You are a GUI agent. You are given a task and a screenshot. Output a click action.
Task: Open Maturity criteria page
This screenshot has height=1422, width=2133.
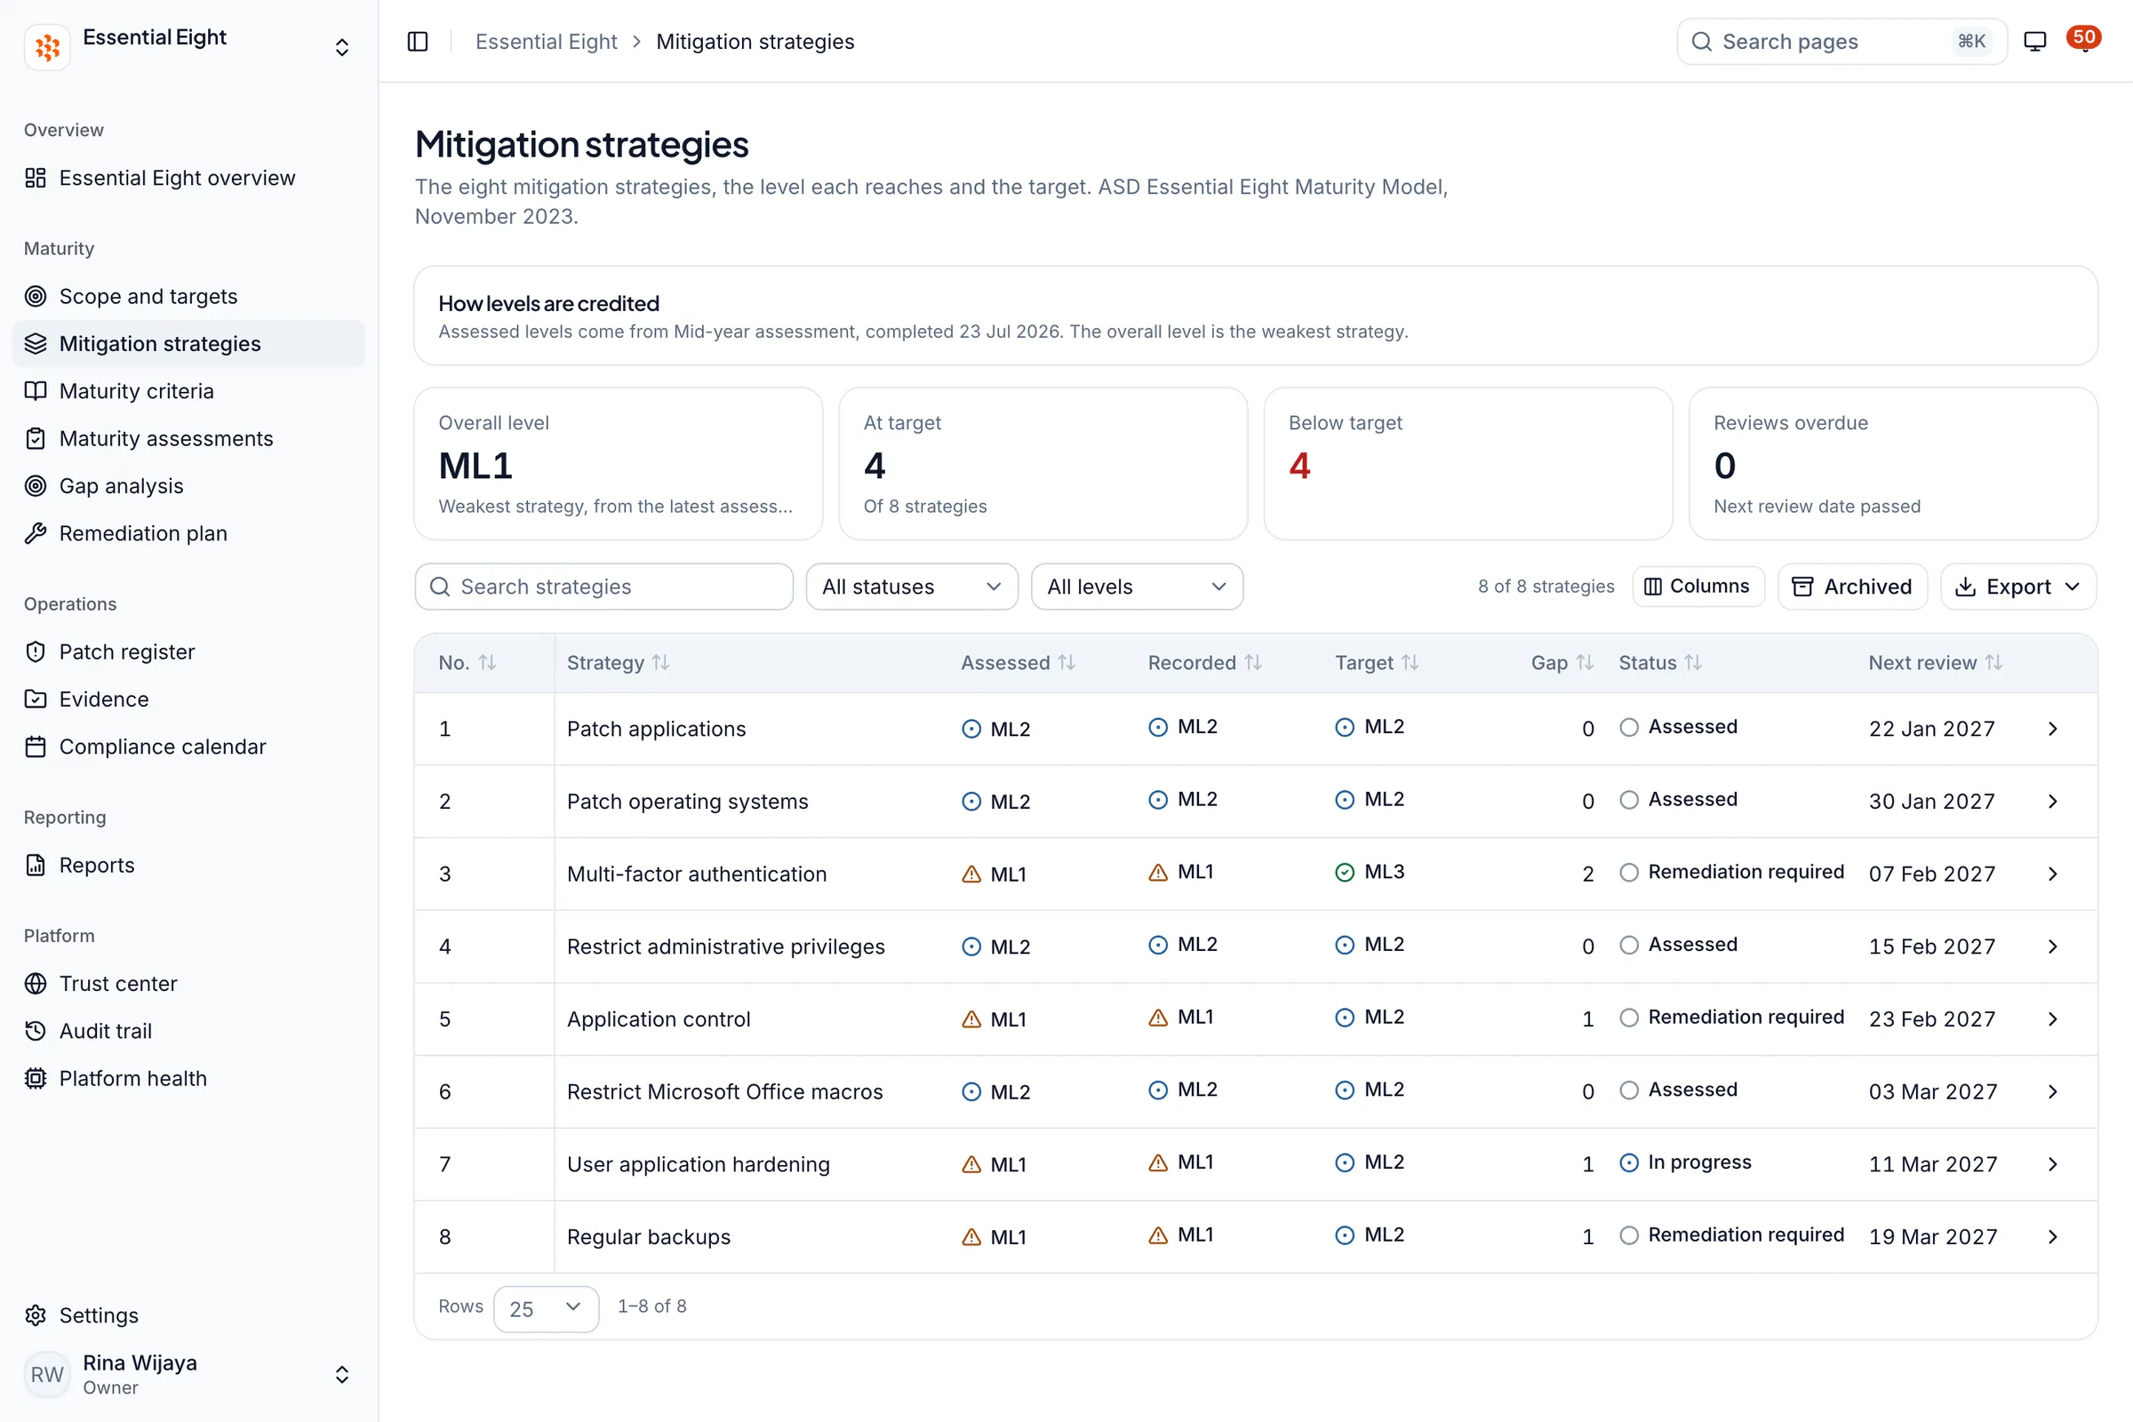point(188,391)
